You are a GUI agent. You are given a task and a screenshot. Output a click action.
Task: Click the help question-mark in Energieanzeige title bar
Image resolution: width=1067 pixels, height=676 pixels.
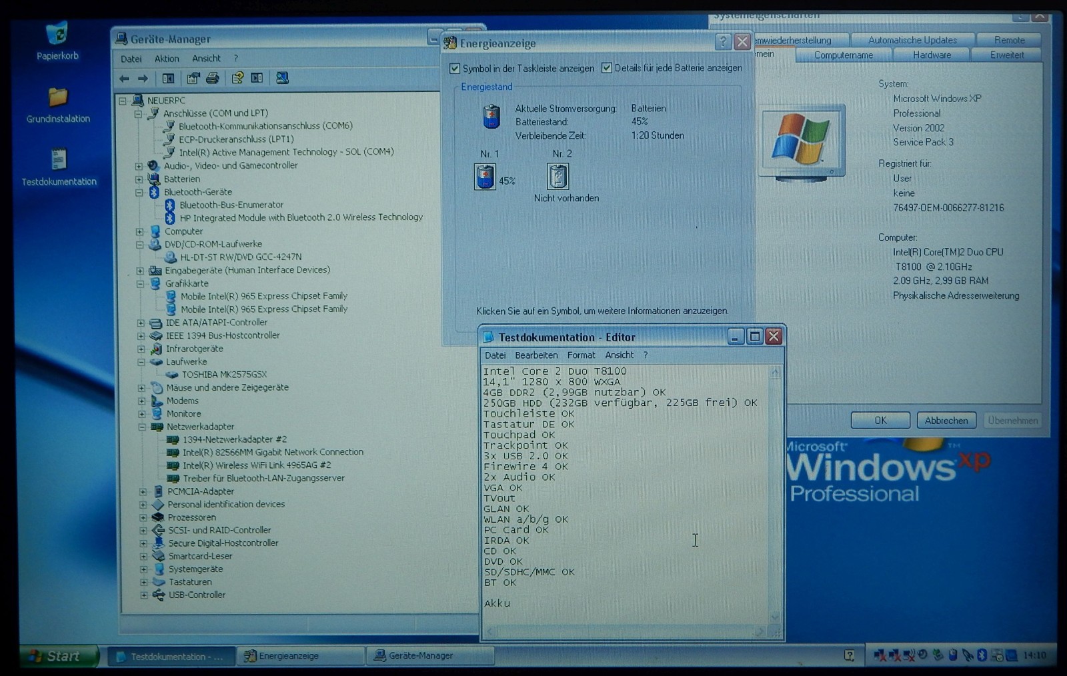pos(723,42)
